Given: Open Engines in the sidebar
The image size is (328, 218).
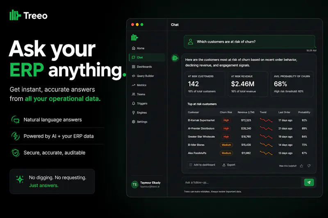Looking at the screenshot, I should point(147,112).
